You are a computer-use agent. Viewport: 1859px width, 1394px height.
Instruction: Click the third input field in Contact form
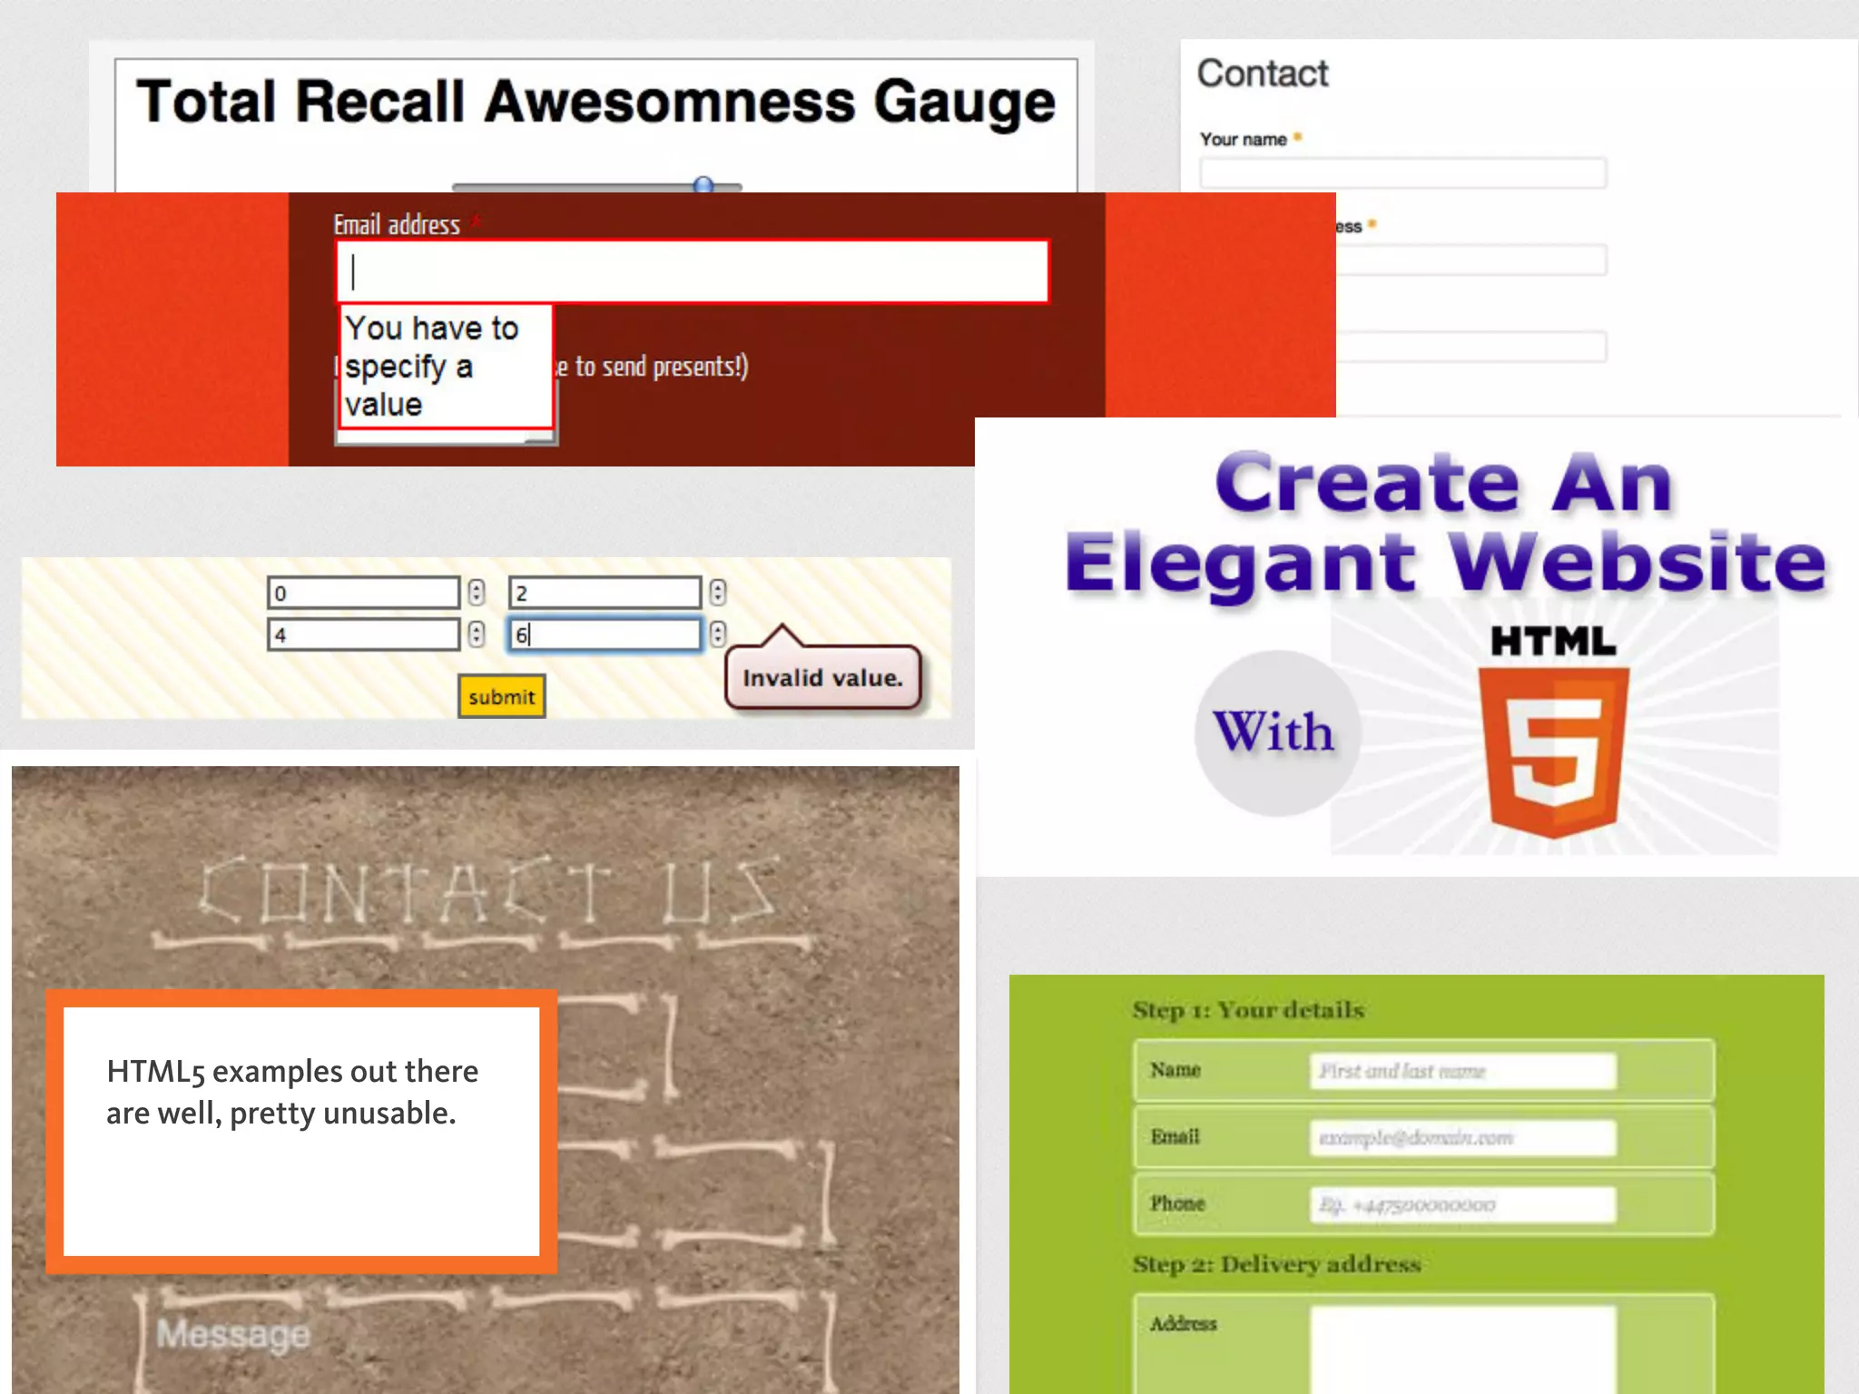pos(1470,347)
